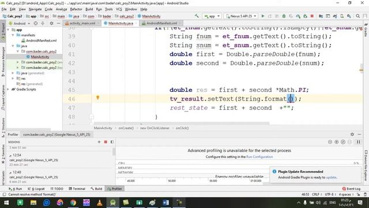Open the Build menu
The height and width of the screenshot is (208, 369).
[x=89, y=9]
